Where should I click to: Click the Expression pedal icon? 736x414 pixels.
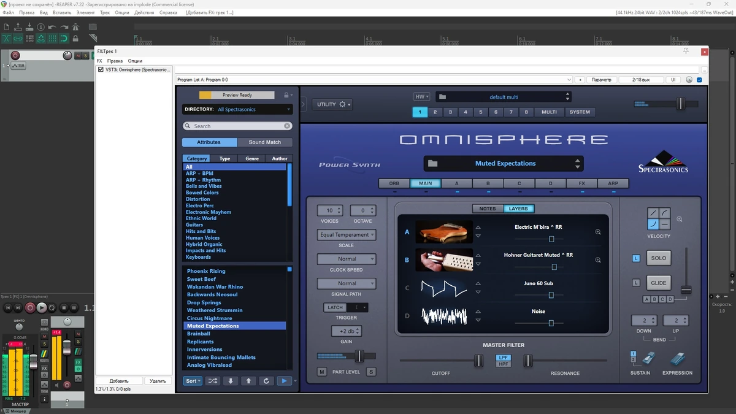678,358
